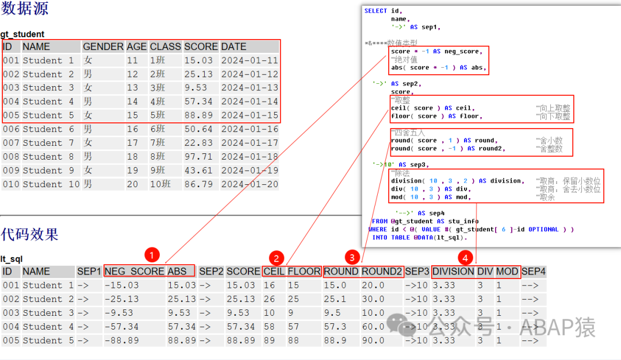Viewport: 621px width, 360px height.
Task: Click the floor( score ) AS floor line
Action: 437,117
